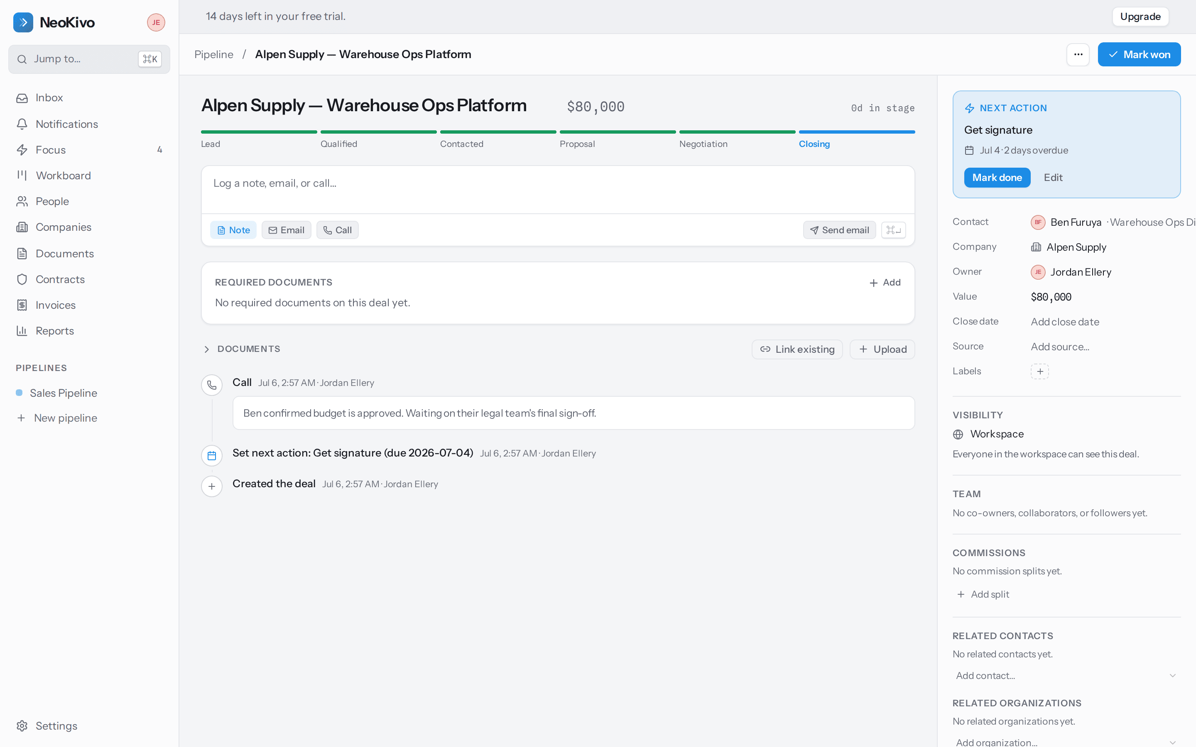The width and height of the screenshot is (1196, 747).
Task: Click Add close date
Action: (x=1065, y=322)
